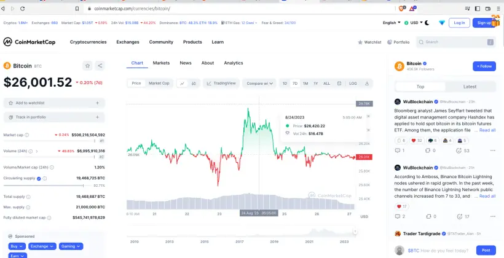This screenshot has height=258, width=504.
Task: Switch feed to Latest posts
Action: tap(470, 87)
